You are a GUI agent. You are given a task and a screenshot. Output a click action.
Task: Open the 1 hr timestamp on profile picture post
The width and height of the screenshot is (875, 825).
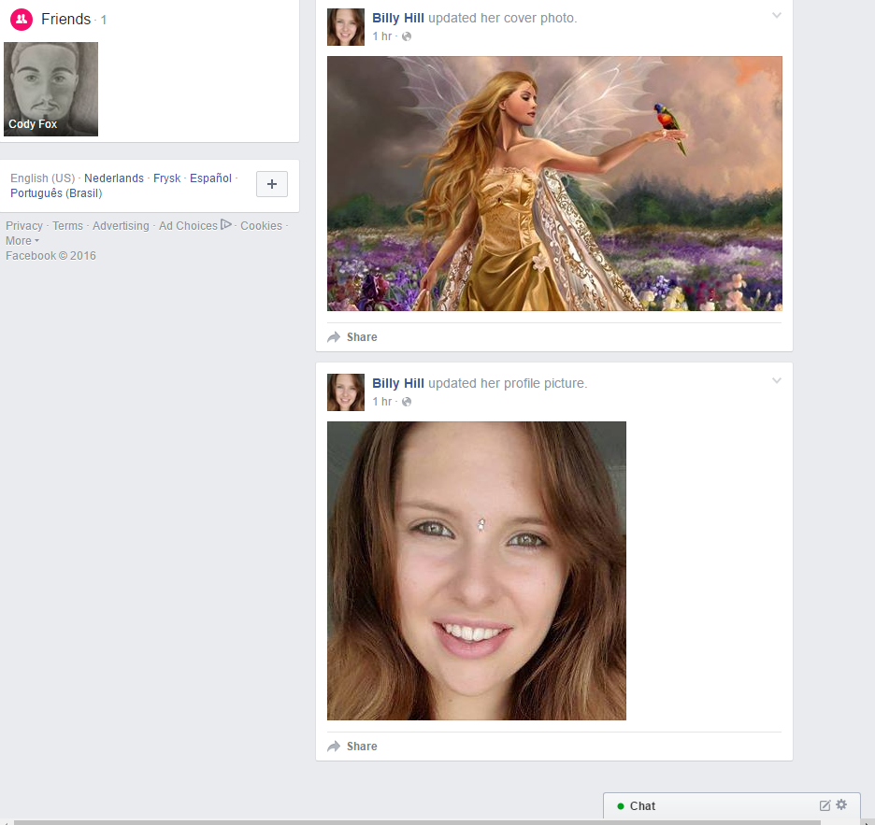click(382, 402)
